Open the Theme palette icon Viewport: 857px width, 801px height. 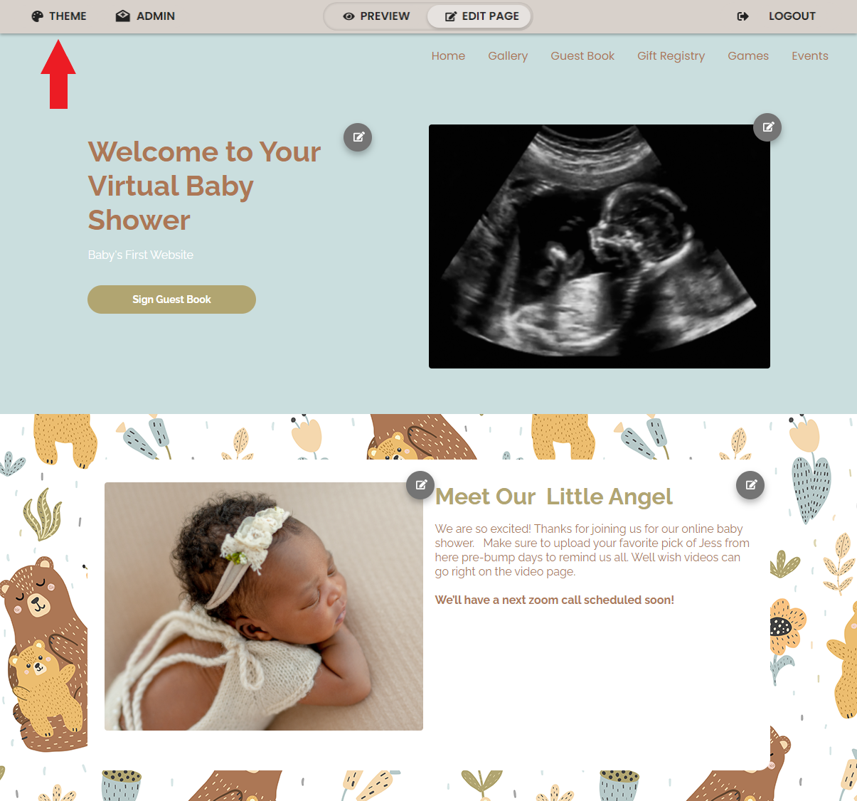[x=37, y=16]
